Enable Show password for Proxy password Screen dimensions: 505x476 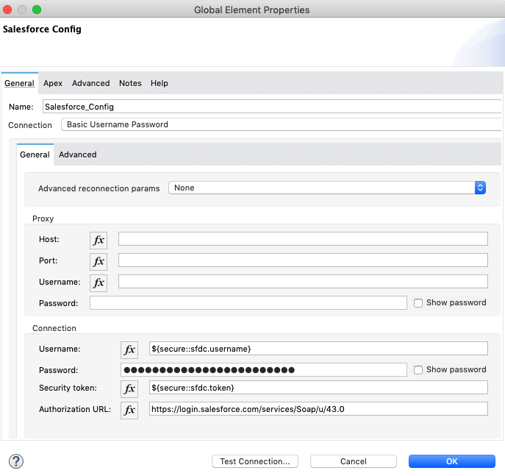pos(418,303)
